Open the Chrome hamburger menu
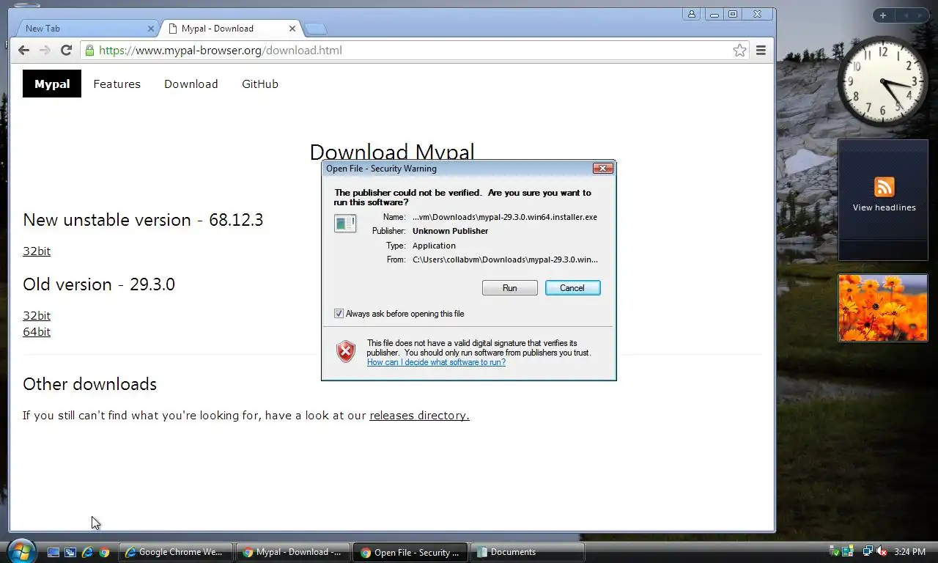 [761, 50]
